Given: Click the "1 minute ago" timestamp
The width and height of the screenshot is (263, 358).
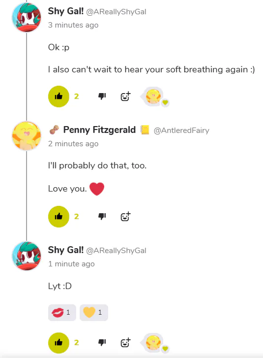Looking at the screenshot, I should tap(71, 264).
